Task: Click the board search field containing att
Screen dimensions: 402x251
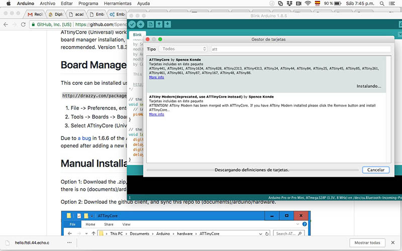Action: click(x=300, y=49)
